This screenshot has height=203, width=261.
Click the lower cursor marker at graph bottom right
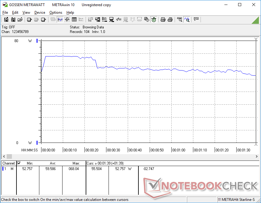pyautogui.click(x=256, y=144)
